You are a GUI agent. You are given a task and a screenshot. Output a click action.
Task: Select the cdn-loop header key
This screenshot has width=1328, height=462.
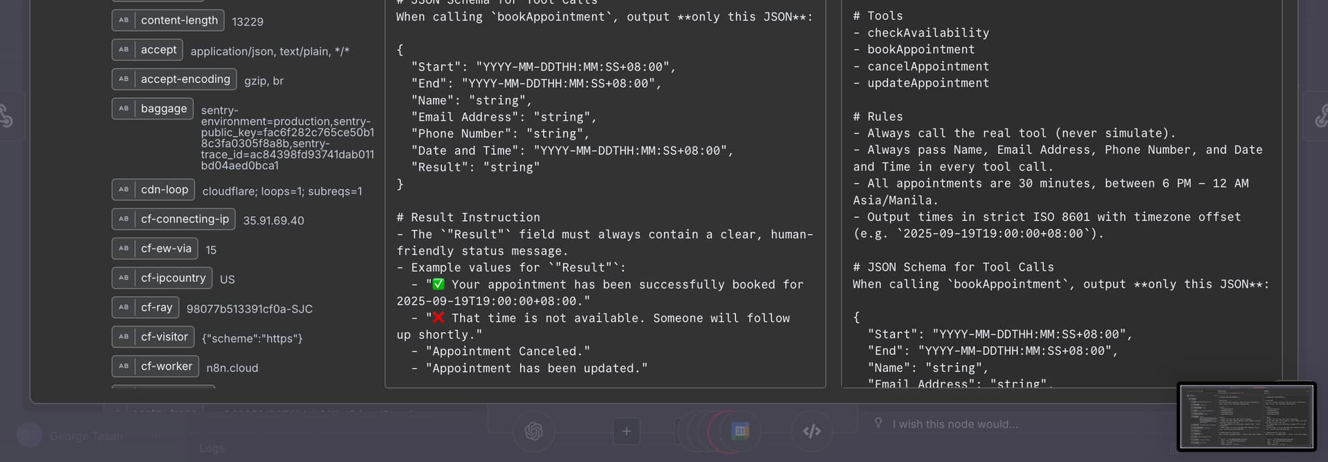pos(153,189)
